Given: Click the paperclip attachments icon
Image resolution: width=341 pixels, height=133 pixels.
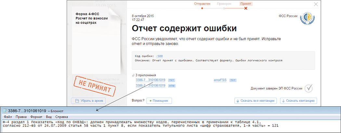Looking at the screenshot, I should click(x=133, y=75).
